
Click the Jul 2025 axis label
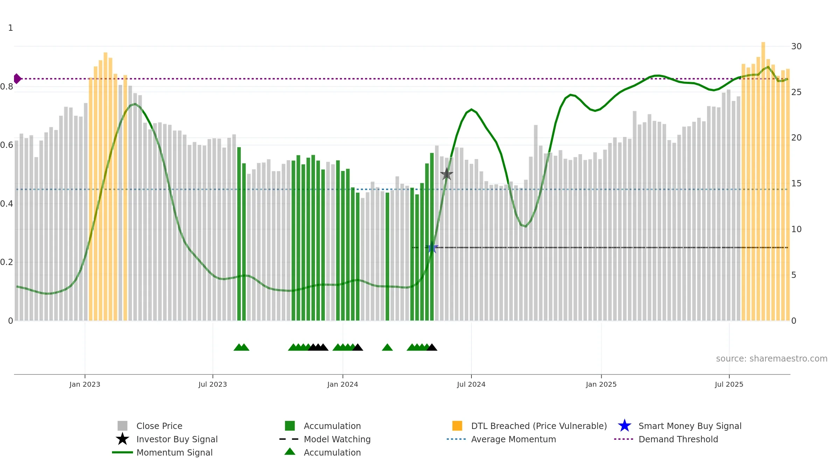coord(729,384)
